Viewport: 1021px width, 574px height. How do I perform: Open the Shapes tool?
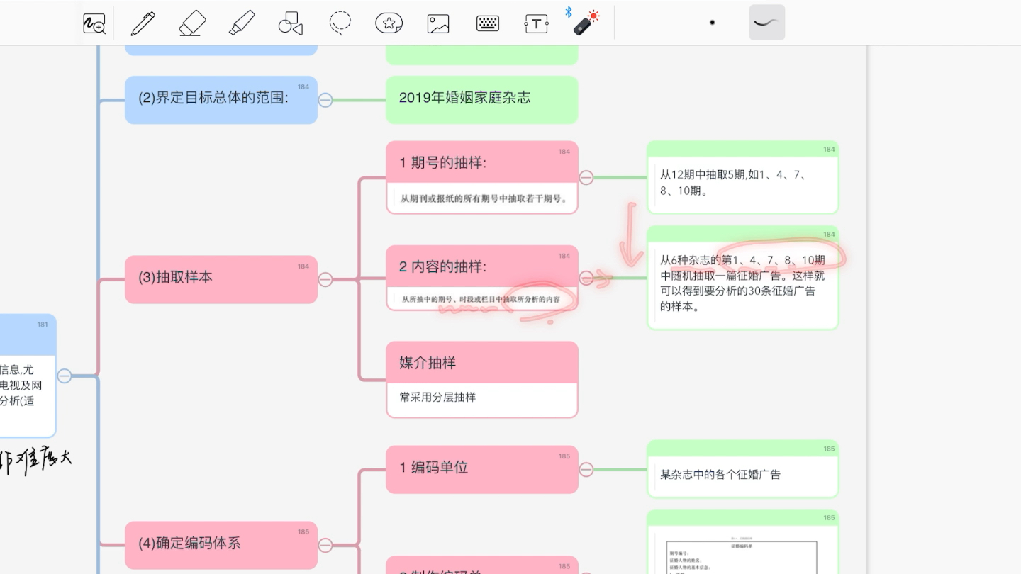point(291,23)
